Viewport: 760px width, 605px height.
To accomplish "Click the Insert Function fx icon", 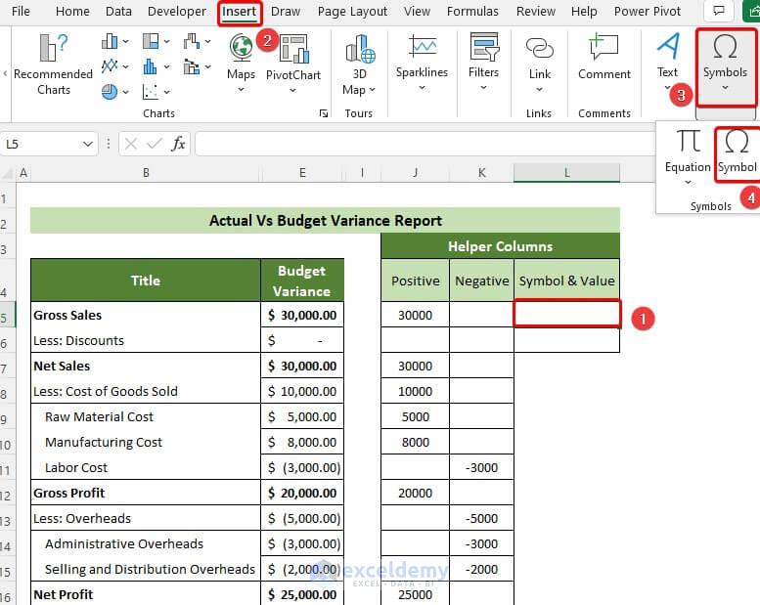I will click(x=178, y=144).
